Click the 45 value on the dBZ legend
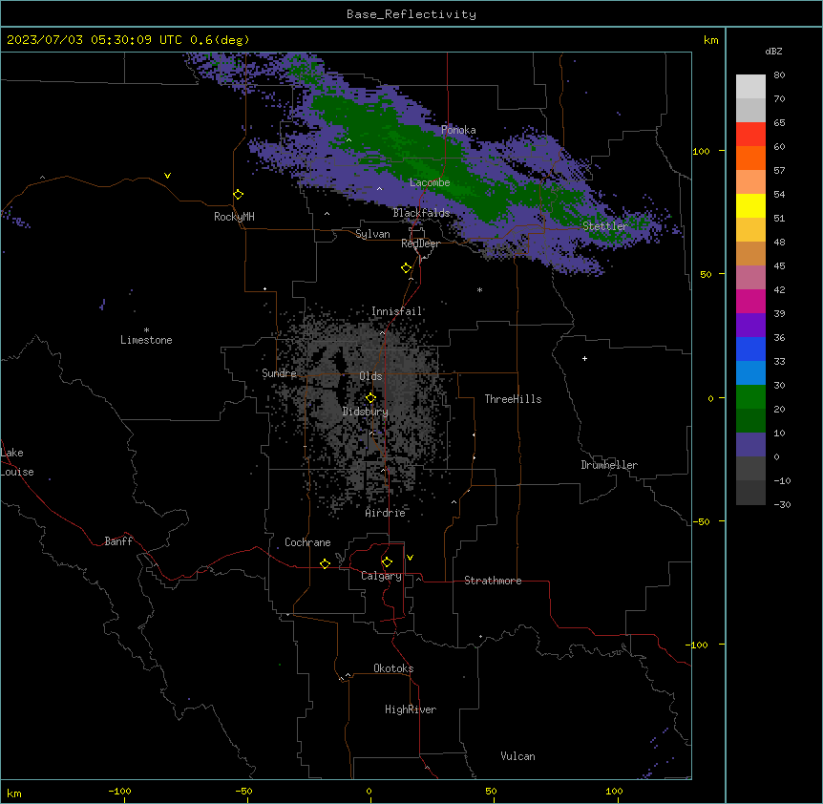 (x=779, y=266)
